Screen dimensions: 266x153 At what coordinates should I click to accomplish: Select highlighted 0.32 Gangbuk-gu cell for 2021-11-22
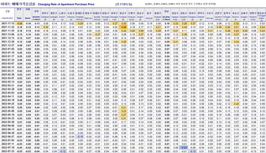[x=45, y=27]
